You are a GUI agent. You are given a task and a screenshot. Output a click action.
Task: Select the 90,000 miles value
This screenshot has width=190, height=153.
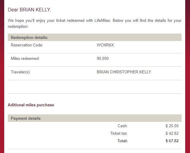103,59
